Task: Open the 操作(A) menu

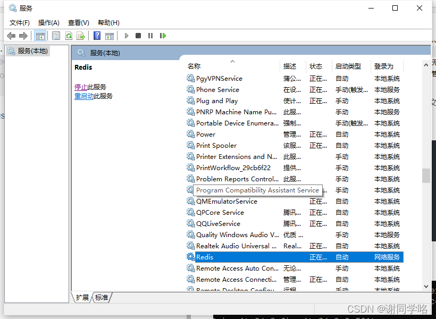Action: pyautogui.click(x=49, y=23)
